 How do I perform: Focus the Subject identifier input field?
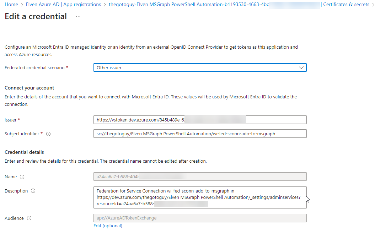200,134
